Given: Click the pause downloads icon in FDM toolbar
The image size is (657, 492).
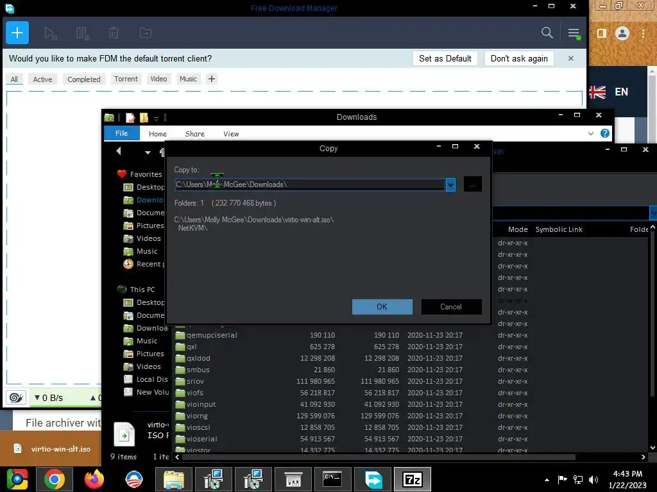Looking at the screenshot, I should (83, 33).
